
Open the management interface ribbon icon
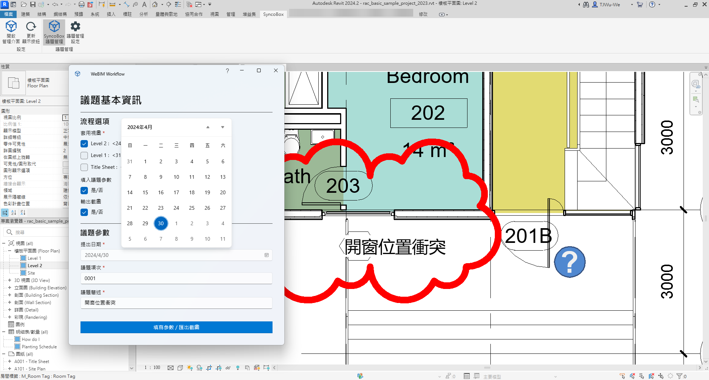tap(11, 27)
